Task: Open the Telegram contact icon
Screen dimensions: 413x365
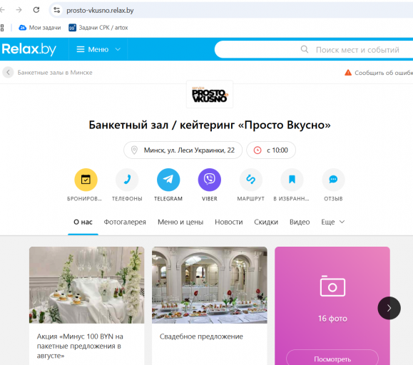Action: pos(168,180)
